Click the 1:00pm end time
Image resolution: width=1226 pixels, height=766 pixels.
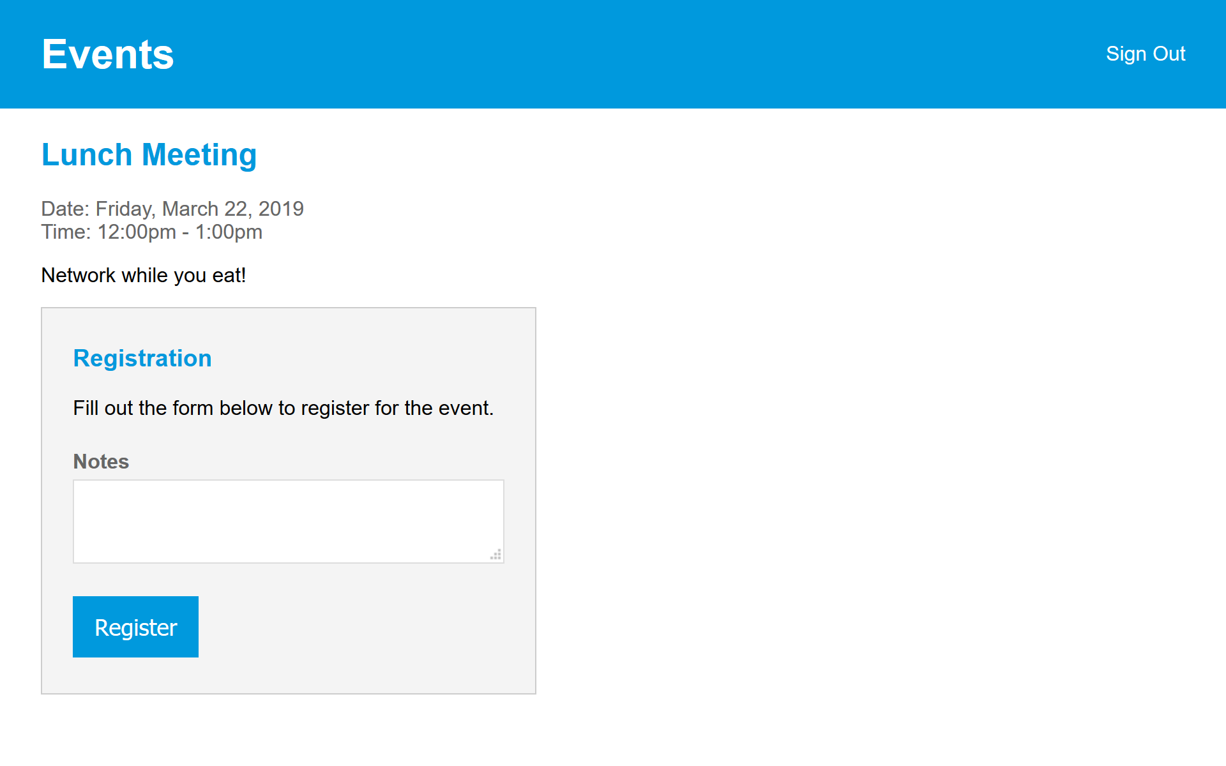(229, 232)
